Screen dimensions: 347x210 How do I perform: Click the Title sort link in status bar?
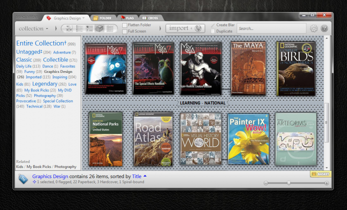coord(136,176)
